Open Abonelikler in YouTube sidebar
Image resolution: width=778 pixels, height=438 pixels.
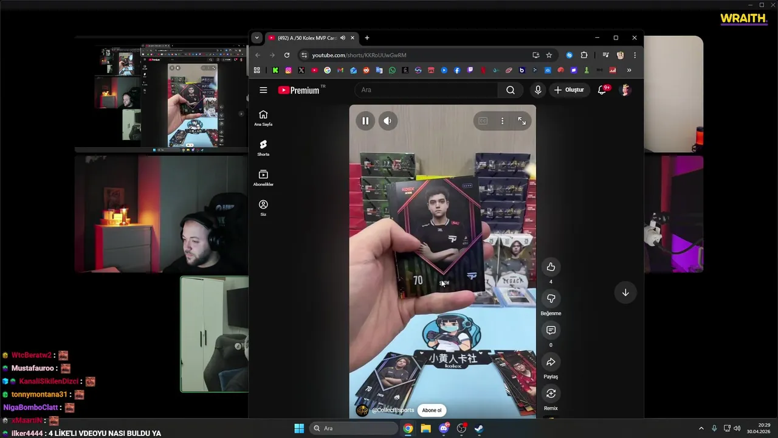[x=263, y=178]
